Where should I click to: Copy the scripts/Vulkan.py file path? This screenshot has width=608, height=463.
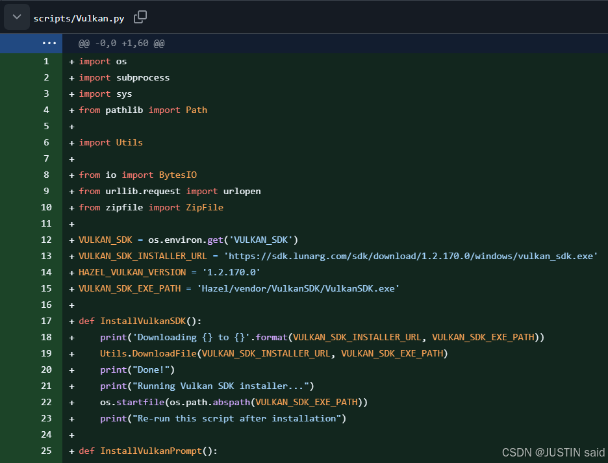click(x=140, y=18)
